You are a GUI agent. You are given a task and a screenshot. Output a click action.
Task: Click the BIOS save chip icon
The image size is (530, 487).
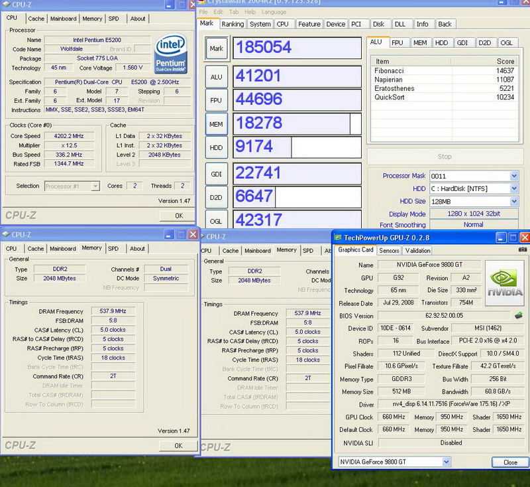518,316
